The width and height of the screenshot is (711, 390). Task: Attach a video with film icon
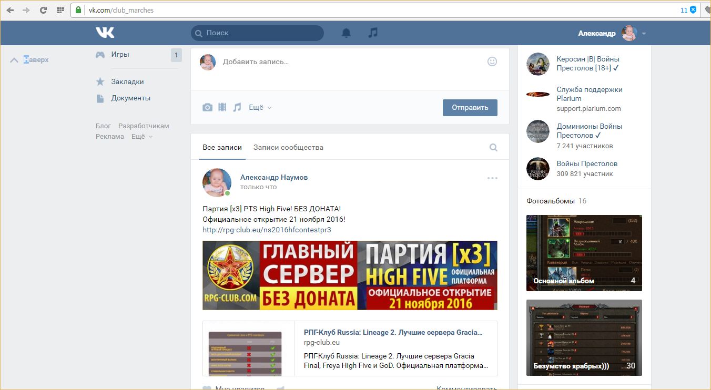click(222, 107)
